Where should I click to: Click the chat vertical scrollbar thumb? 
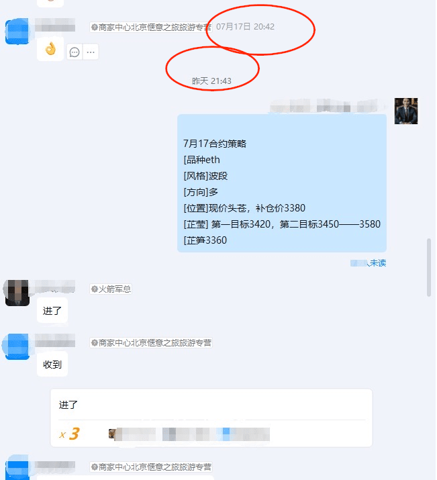[x=429, y=267]
